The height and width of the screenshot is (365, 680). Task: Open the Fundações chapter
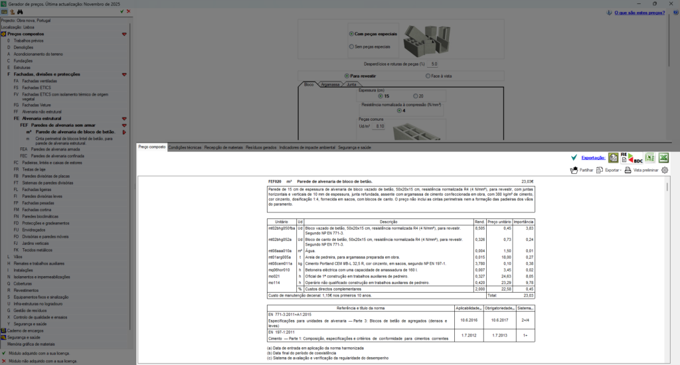[23, 60]
